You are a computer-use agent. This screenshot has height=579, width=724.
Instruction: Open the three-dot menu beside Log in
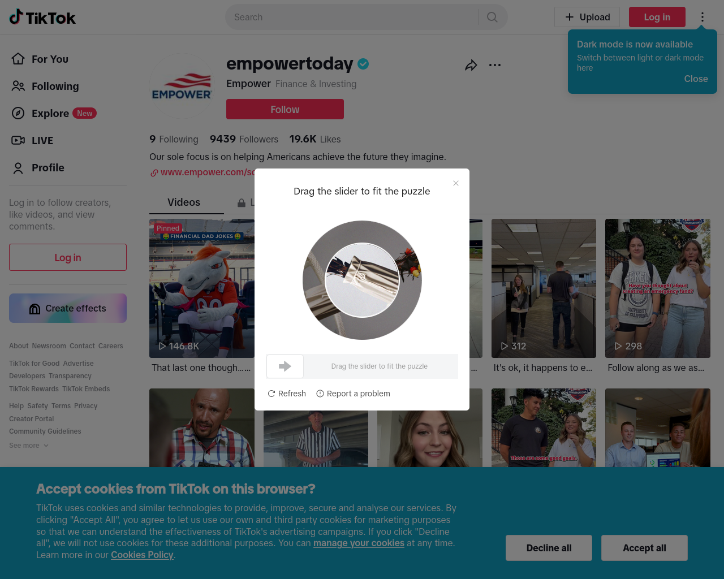tap(703, 17)
